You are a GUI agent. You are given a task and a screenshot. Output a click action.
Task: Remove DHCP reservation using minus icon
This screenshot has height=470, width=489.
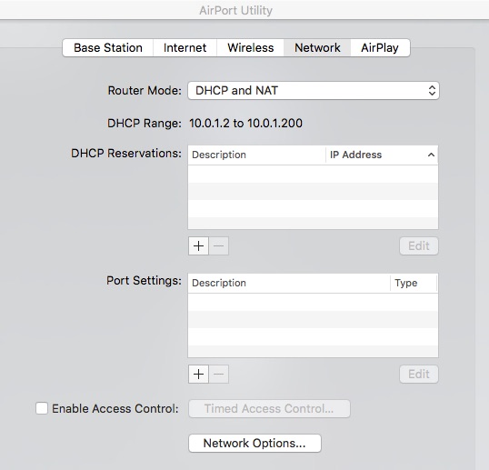tap(219, 245)
